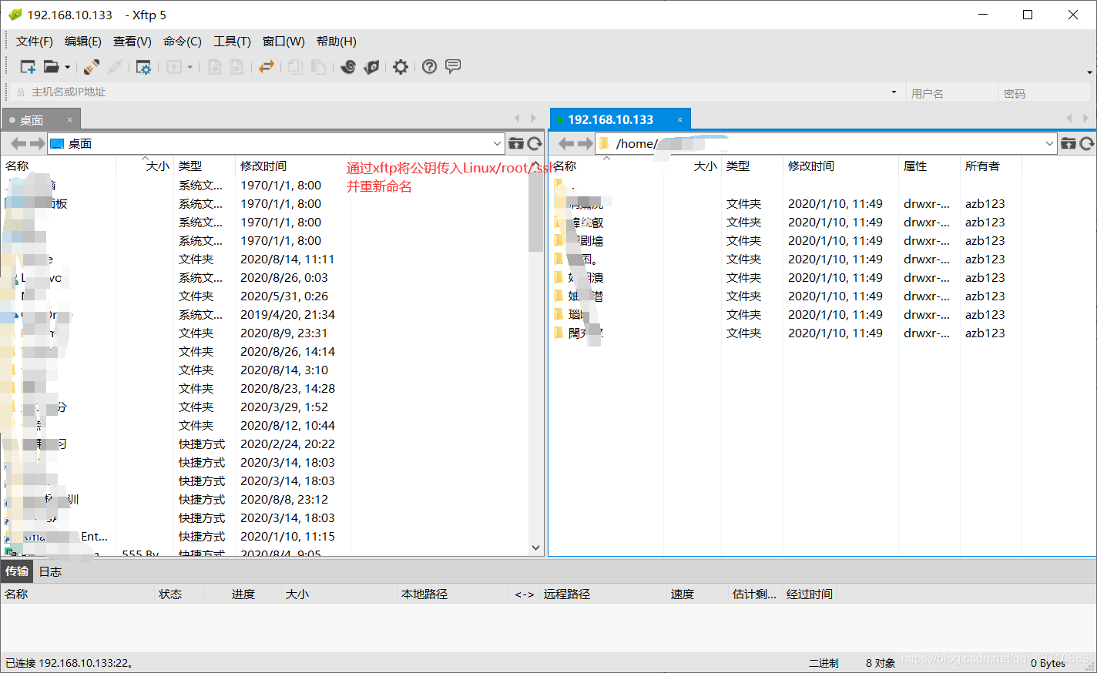This screenshot has height=673, width=1097.
Task: Click the New Session toolbar icon
Action: 28,67
